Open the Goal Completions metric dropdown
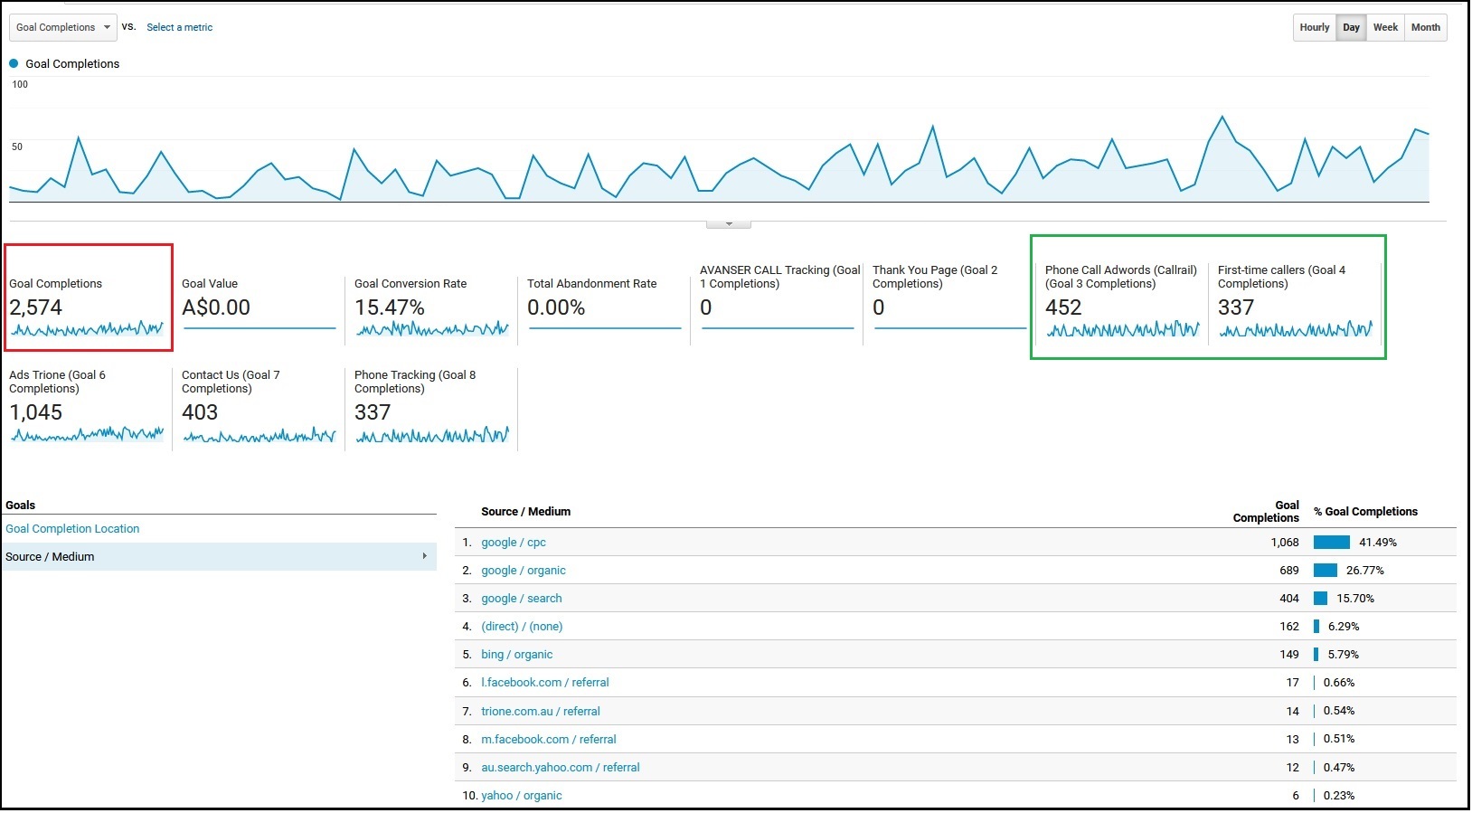This screenshot has height=813, width=1472. pyautogui.click(x=62, y=27)
